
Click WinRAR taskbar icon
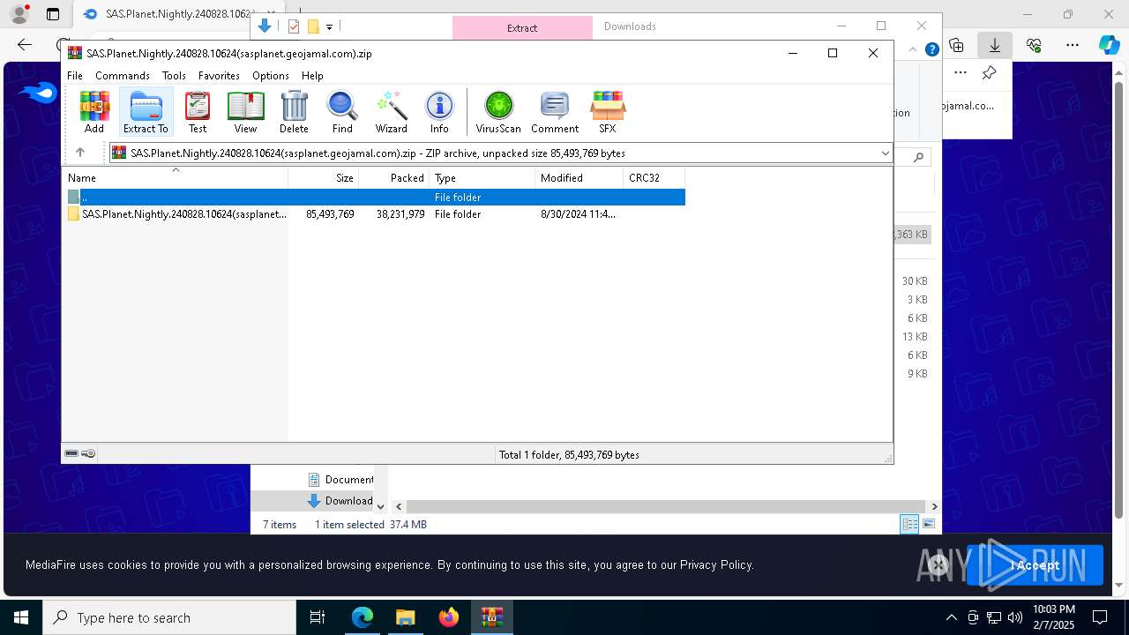491,617
